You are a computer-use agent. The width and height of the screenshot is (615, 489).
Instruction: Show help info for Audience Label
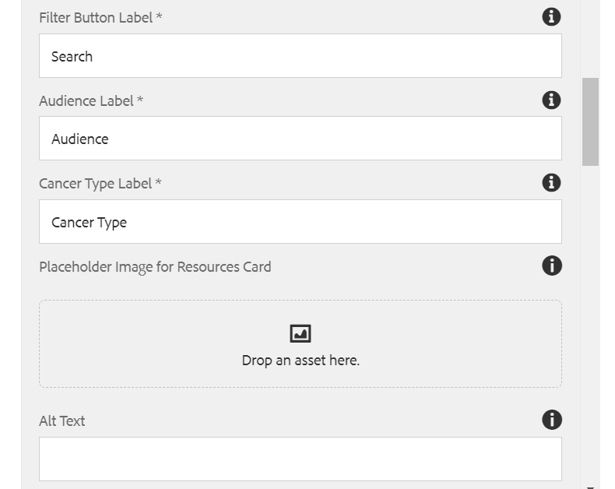tap(551, 100)
